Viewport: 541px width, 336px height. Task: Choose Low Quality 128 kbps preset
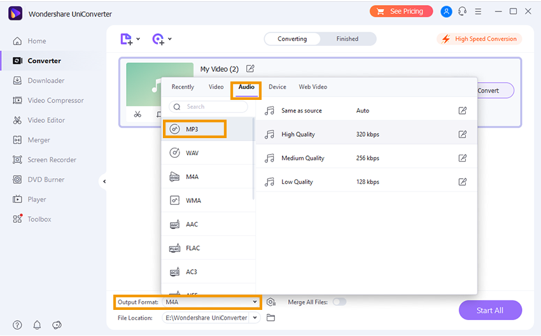[367, 182]
